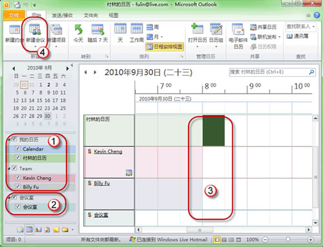
Task: Click Publish Online (联机发布)
Action: coord(263,37)
